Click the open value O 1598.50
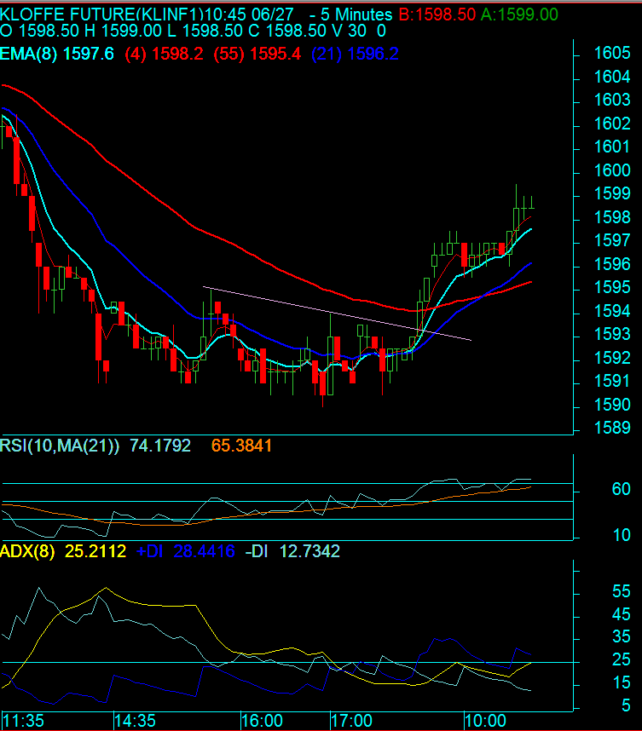Viewport: 642px width, 731px height. coord(40,31)
